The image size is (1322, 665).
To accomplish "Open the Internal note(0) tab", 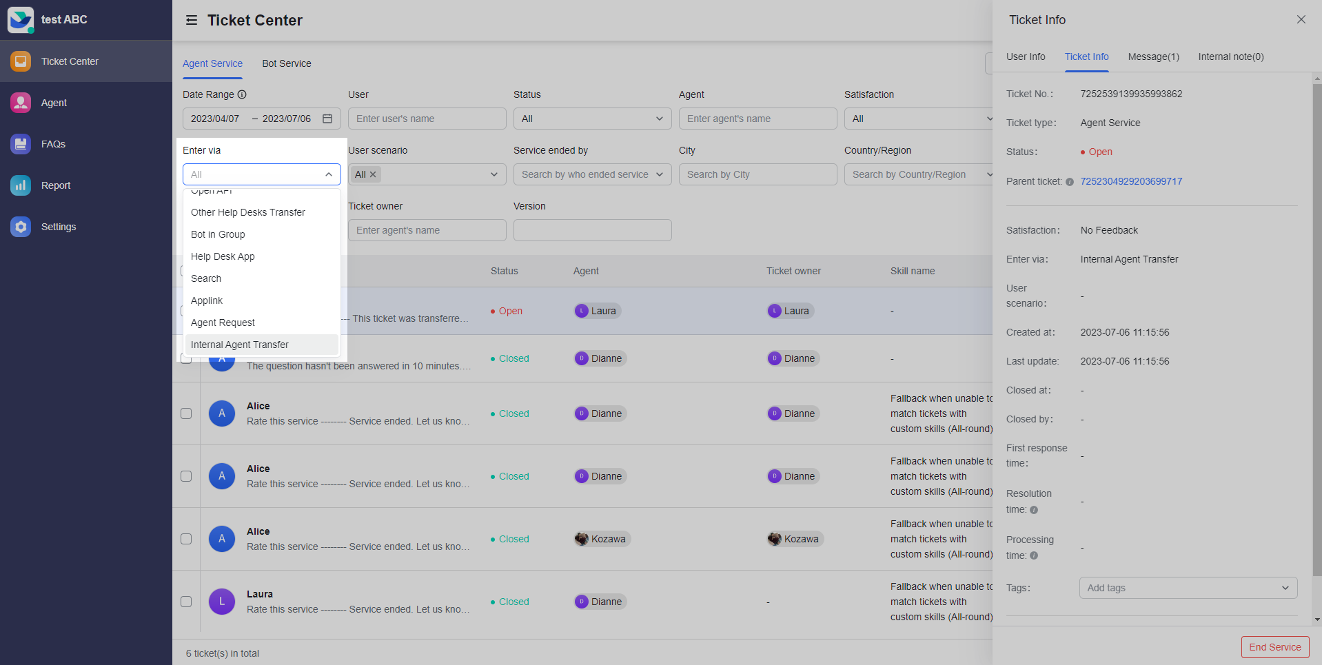I will click(1231, 57).
